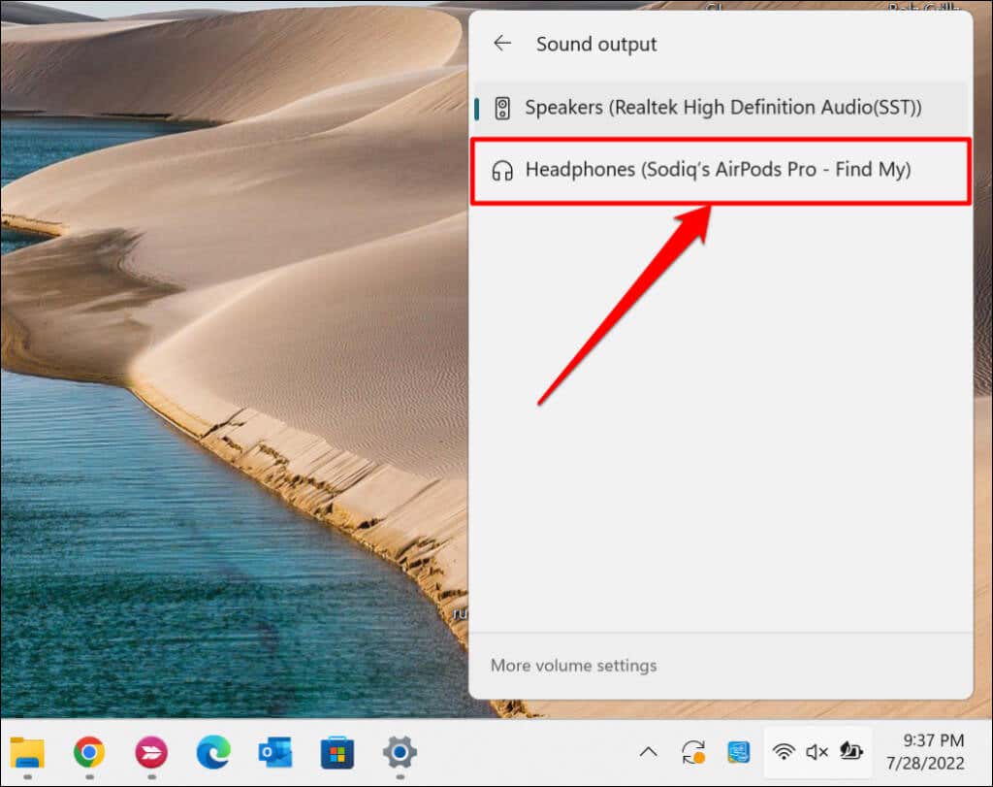Click the sync status tray icon
Viewport: 993px width, 787px height.
[x=693, y=752]
